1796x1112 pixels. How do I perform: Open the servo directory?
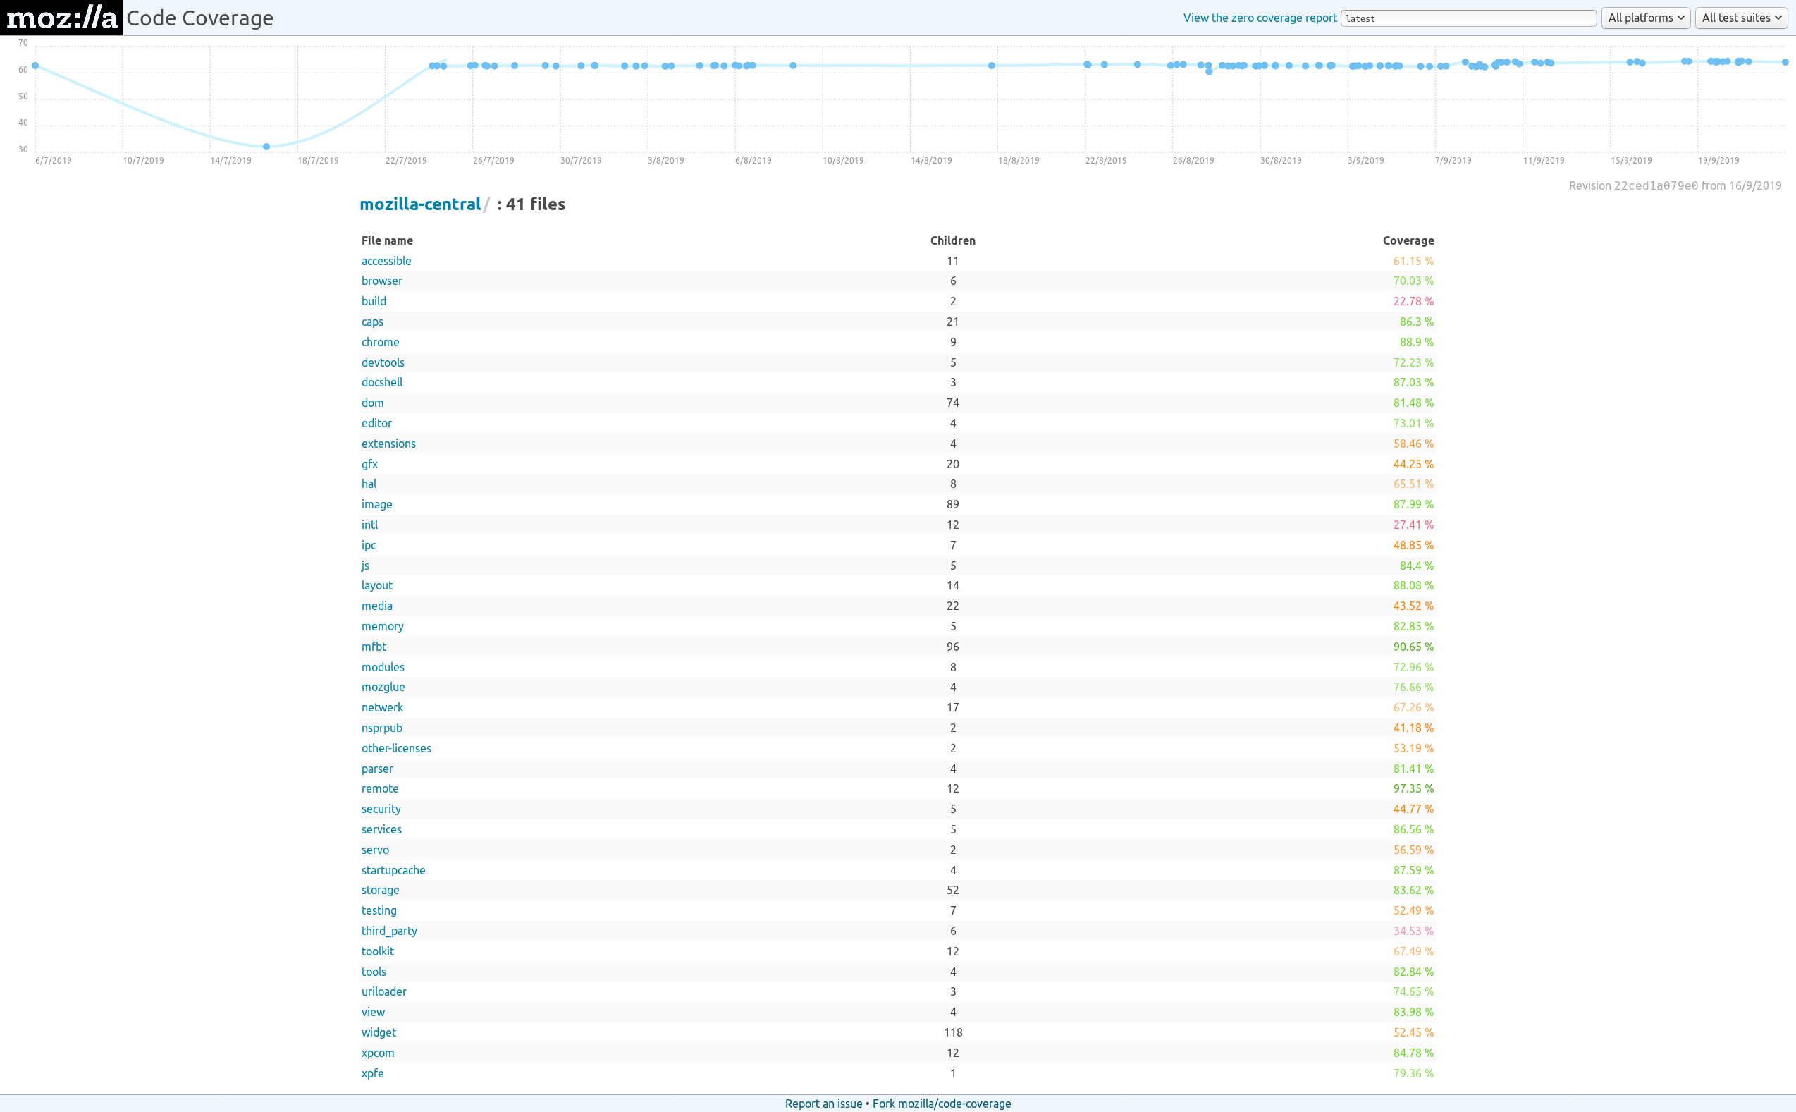[375, 850]
